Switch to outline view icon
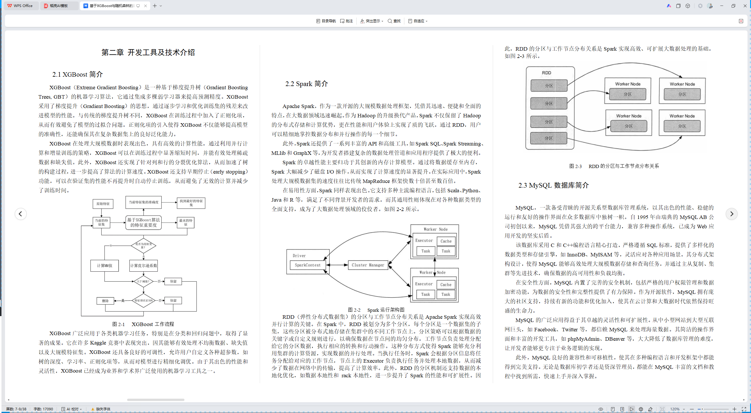 click(x=622, y=409)
